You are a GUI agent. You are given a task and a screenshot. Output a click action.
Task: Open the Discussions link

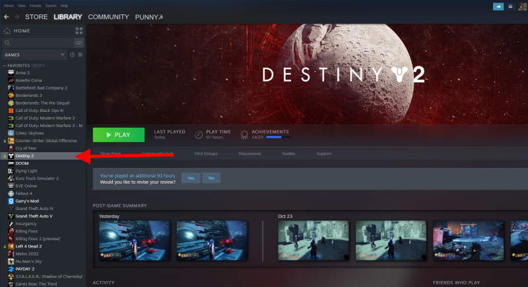click(x=249, y=154)
